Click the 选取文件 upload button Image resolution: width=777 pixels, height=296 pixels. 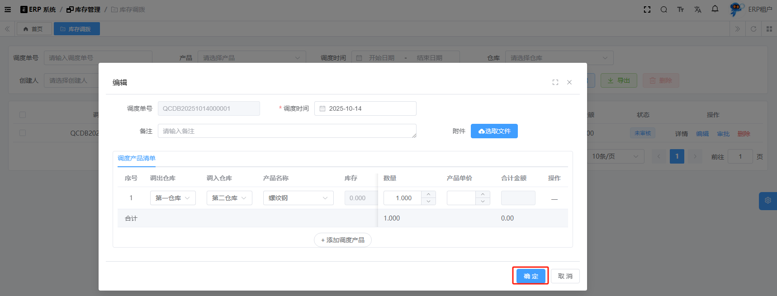click(494, 131)
